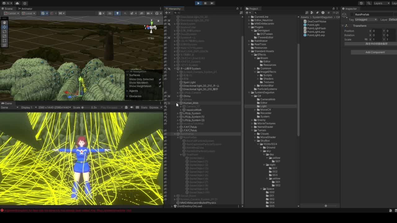Open the Scene gizmos sphere icon
The width and height of the screenshot is (397, 223).
coord(158,13)
